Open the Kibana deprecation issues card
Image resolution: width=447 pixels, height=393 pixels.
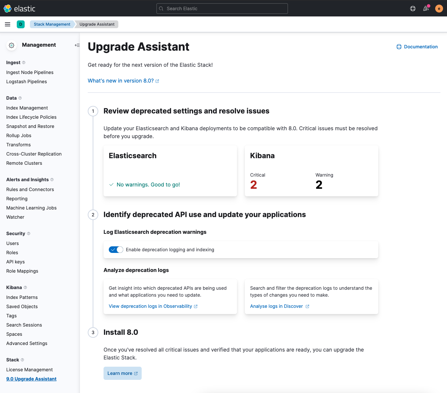coord(312,171)
